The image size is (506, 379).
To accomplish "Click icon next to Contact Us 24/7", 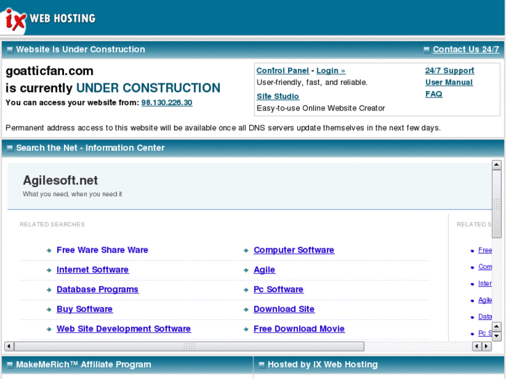I will pos(427,49).
